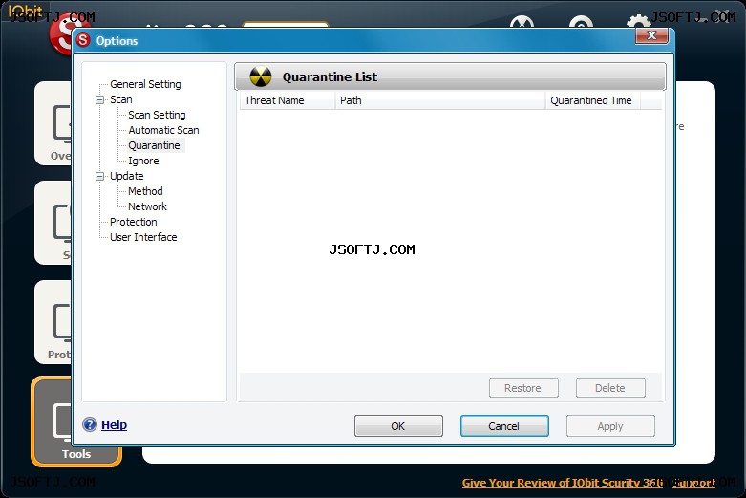Confirm options with OK button
746x498 pixels.
(398, 426)
